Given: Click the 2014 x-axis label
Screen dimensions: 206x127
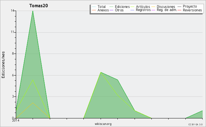Looking at the screenshot, I should [16, 120].
